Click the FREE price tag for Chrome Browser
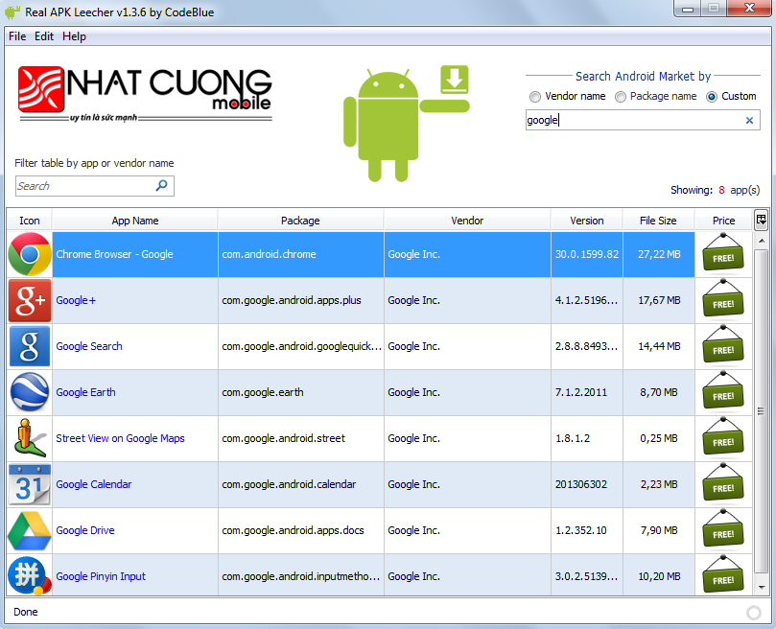The width and height of the screenshot is (776, 629). pos(723,254)
